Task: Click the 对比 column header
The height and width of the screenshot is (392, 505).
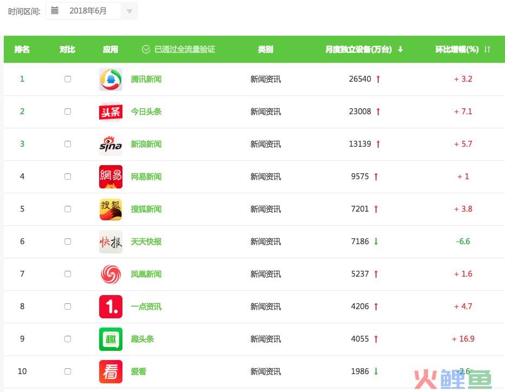Action: pyautogui.click(x=67, y=49)
